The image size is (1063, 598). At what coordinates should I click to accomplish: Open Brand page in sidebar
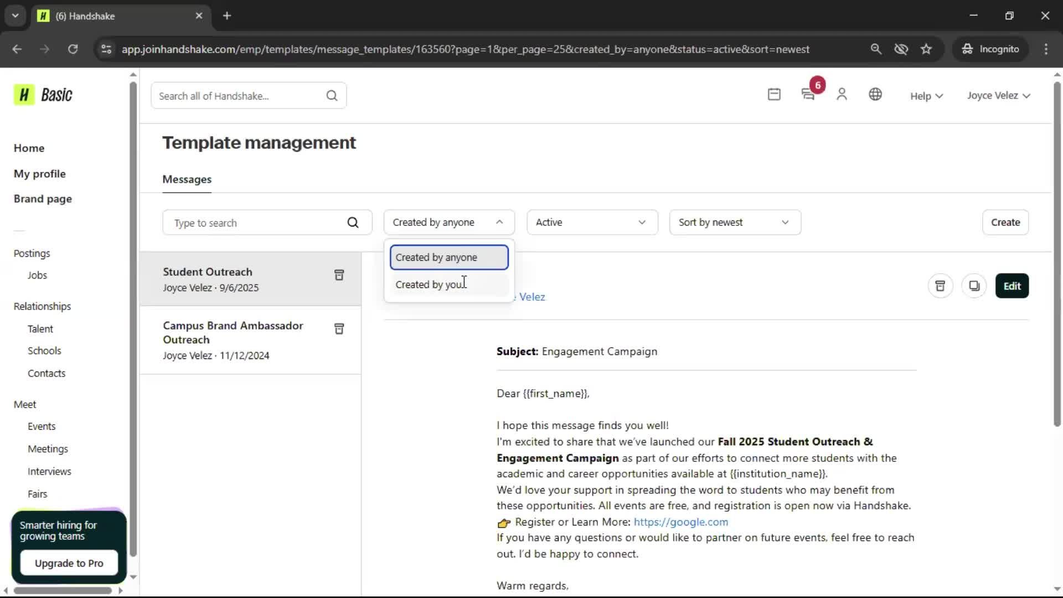point(43,199)
